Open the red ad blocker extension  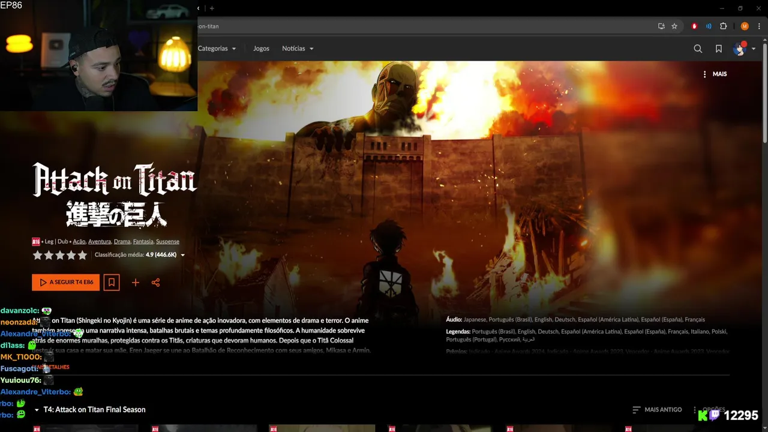pyautogui.click(x=695, y=26)
